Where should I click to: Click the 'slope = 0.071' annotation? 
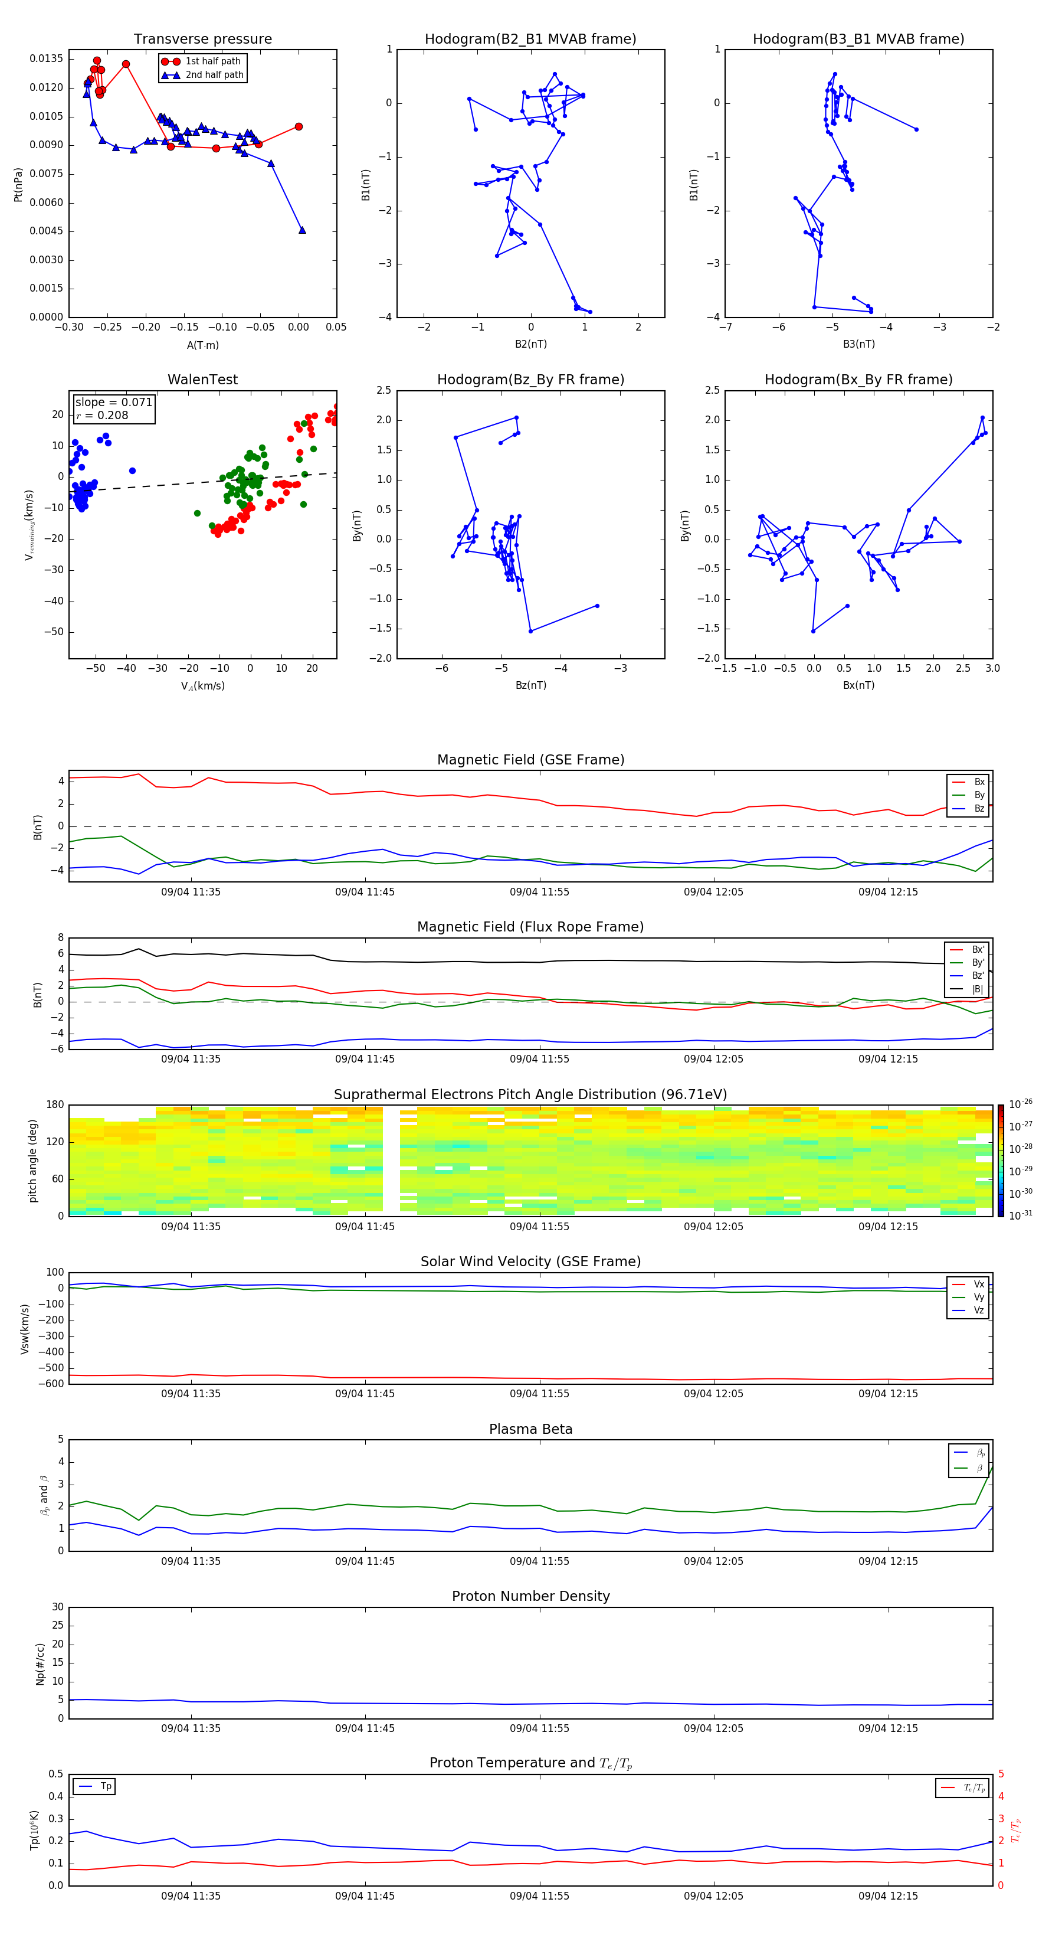(x=113, y=403)
